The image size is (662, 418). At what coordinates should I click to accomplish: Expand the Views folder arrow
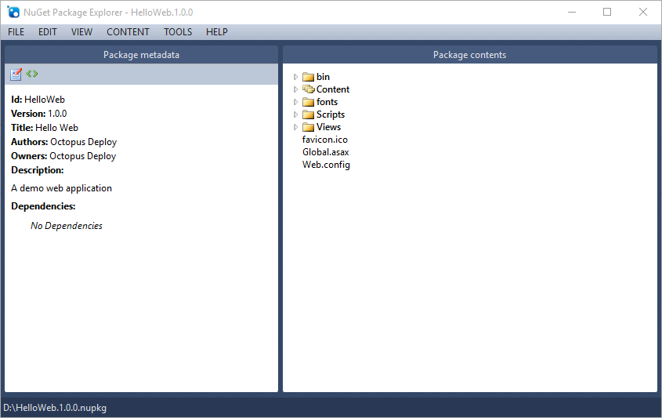point(295,127)
